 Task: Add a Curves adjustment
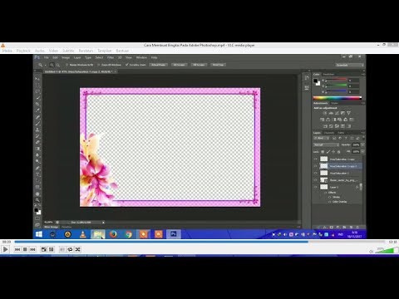coord(337,113)
